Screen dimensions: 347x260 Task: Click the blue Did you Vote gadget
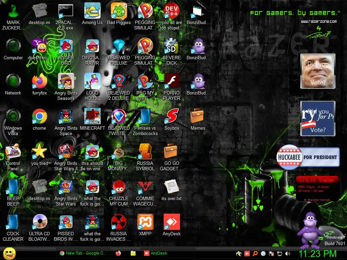[x=318, y=118]
